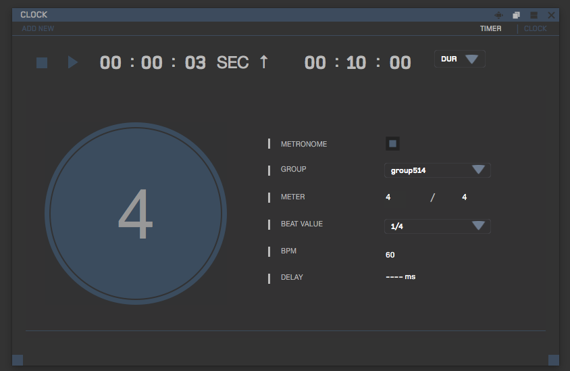Click the SEC unit label

pyautogui.click(x=232, y=63)
